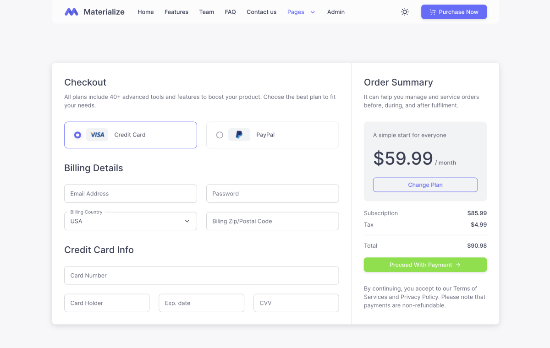The height and width of the screenshot is (348, 550).
Task: Click the Visa card icon
Action: pyautogui.click(x=97, y=135)
